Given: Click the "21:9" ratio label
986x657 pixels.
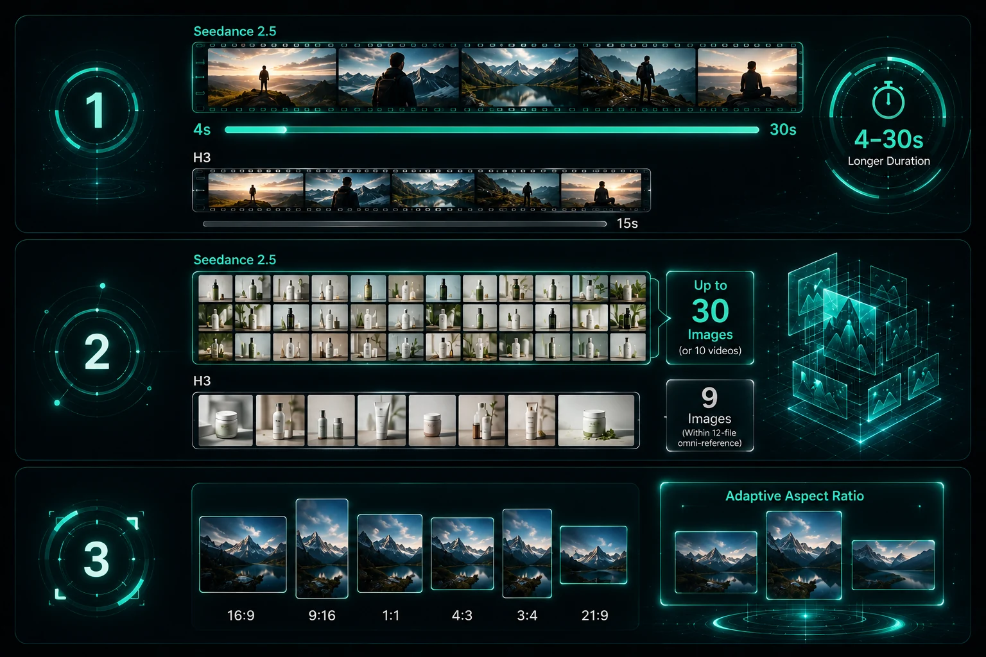Looking at the screenshot, I should click(x=595, y=616).
